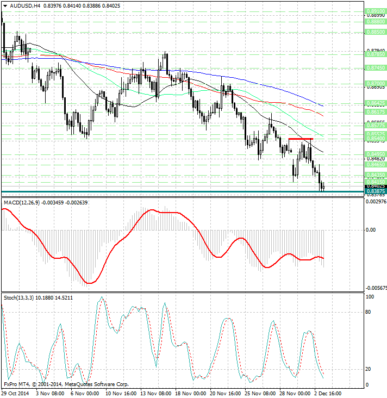
Task: Click the 29 Oct 2014 date label
Action: coord(15,393)
